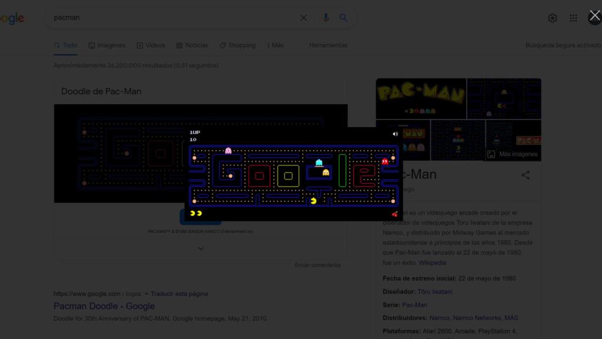This screenshot has height=339, width=602.
Task: Switch to the Noticias tab
Action: (x=192, y=45)
